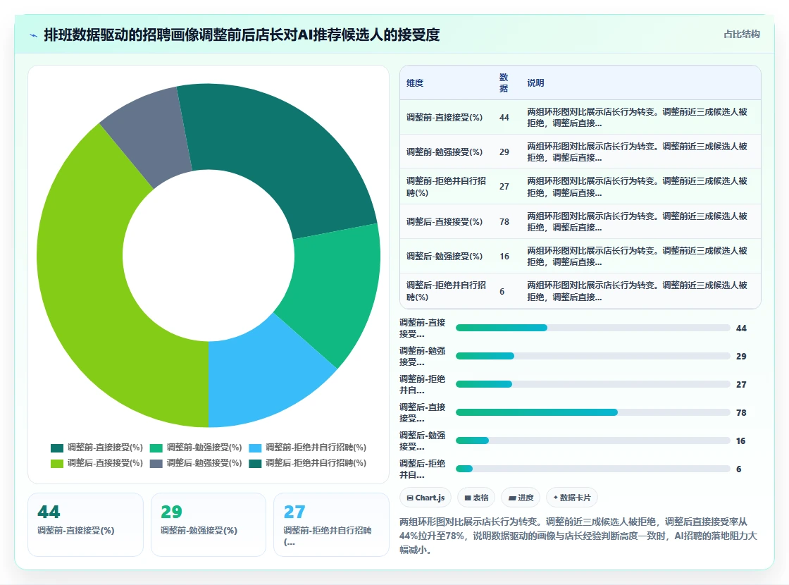This screenshot has width=789, height=585.
Task: Click the progress bar showing 78
Action: tap(592, 412)
